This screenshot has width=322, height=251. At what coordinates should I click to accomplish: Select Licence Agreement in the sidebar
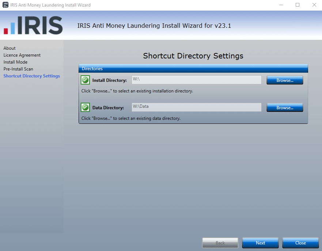coord(22,55)
